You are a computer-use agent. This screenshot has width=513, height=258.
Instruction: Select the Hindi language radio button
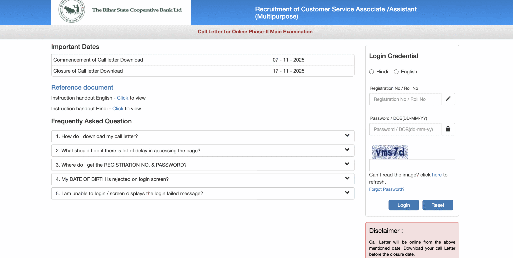[371, 72]
